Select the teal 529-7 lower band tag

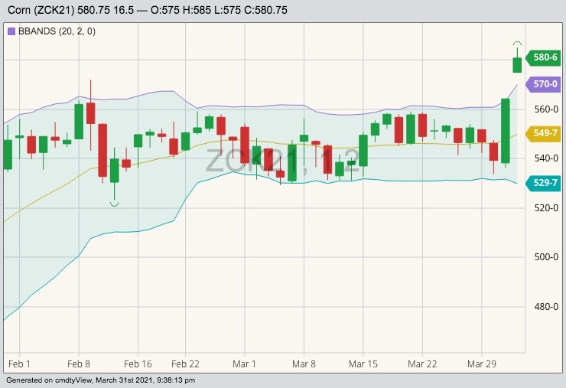click(x=543, y=182)
